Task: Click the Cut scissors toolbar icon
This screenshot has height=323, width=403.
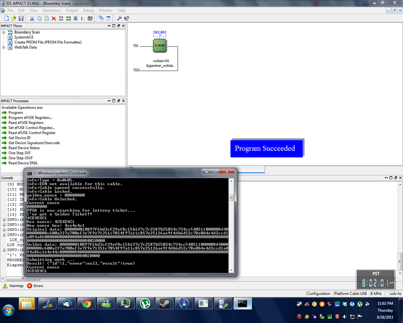Action: point(32,18)
